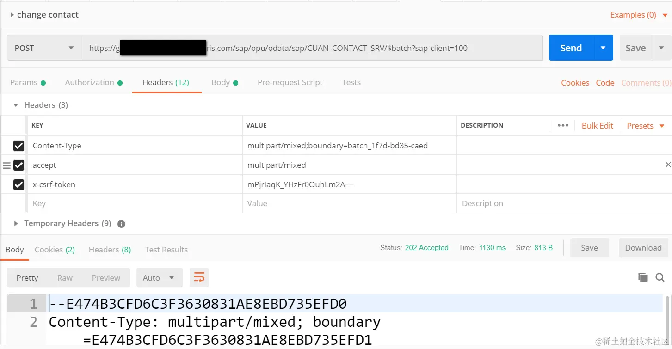Uncheck the accept header checkbox
Viewport: 672px width, 349px height.
18,165
